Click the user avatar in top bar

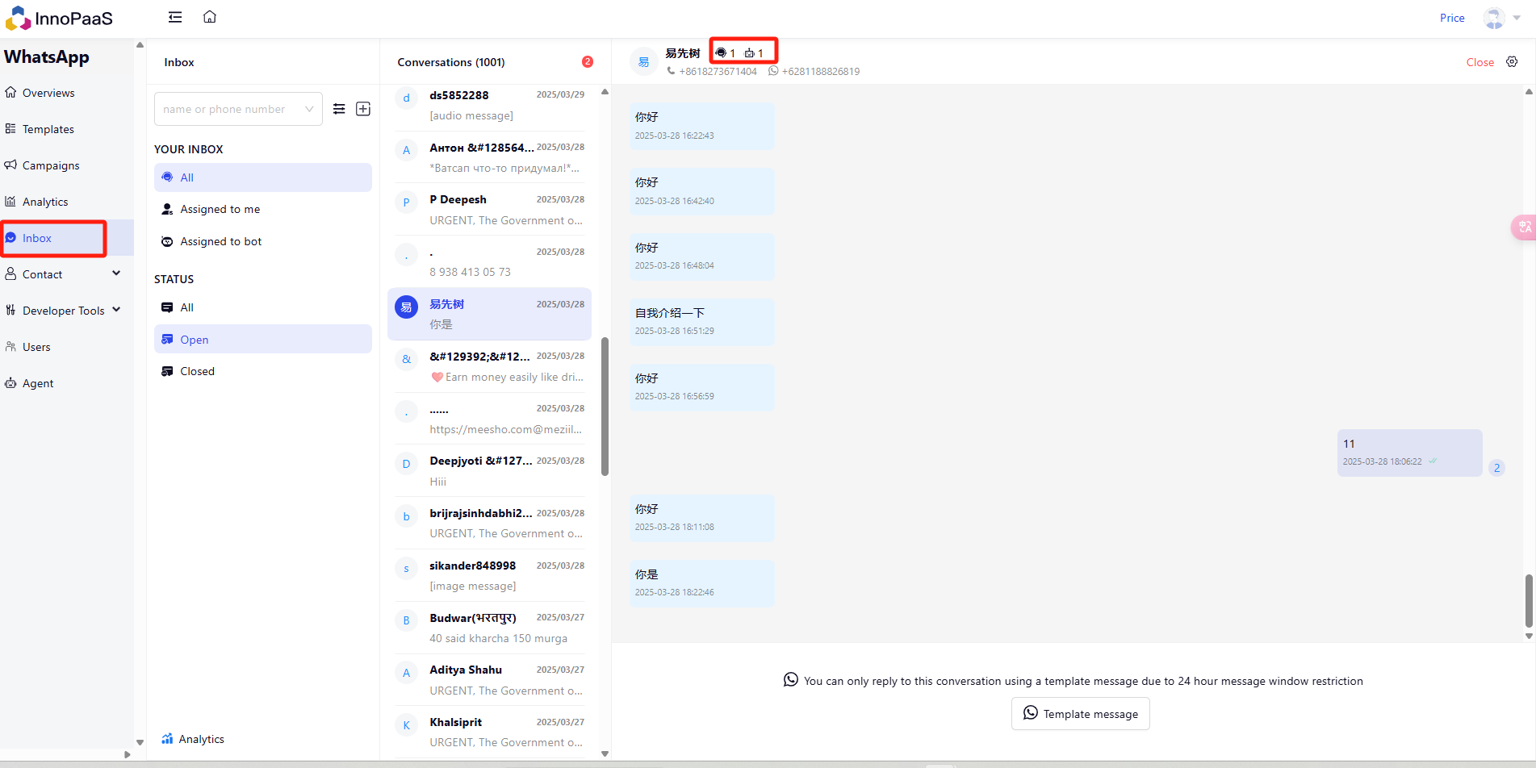tap(1494, 18)
